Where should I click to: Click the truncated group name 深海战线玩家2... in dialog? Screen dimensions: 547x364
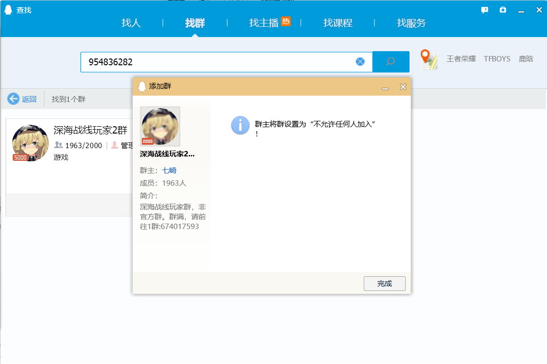pyautogui.click(x=167, y=154)
